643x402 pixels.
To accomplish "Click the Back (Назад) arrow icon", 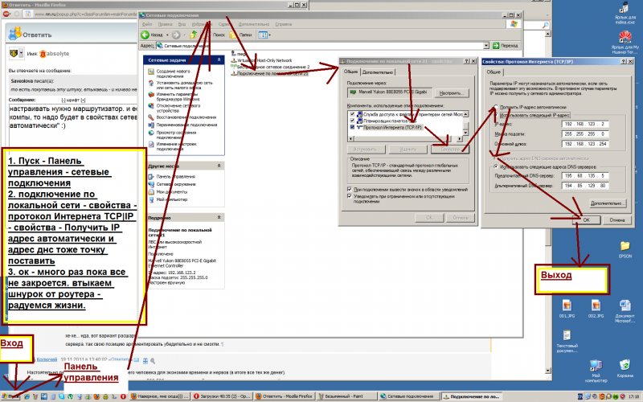I will [146, 35].
